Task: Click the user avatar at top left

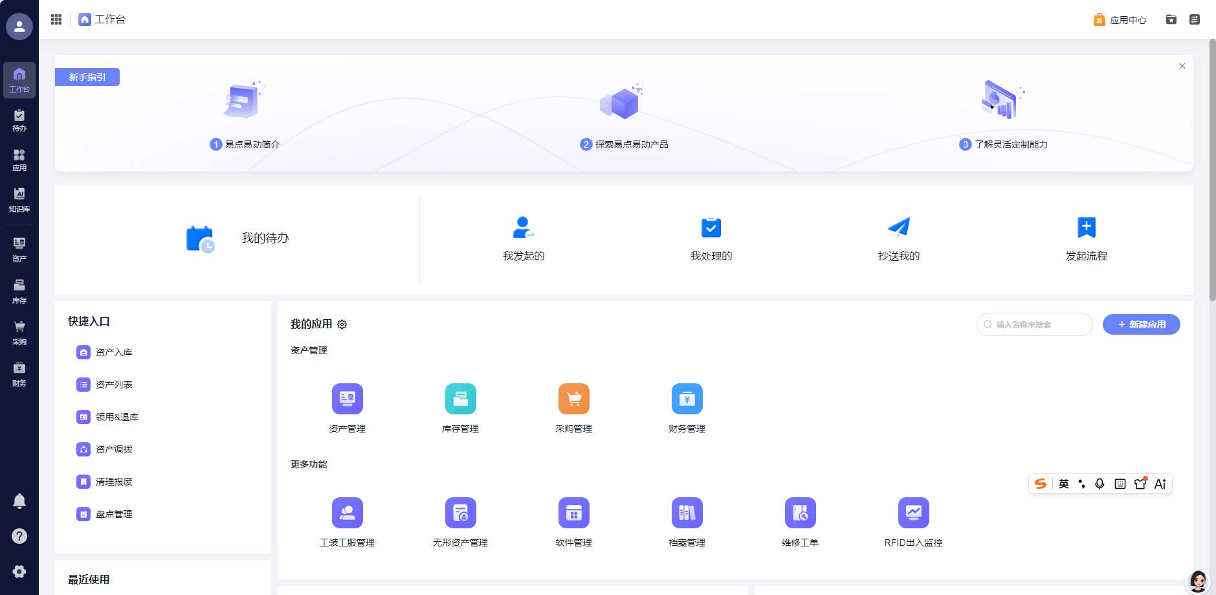Action: pos(19,27)
